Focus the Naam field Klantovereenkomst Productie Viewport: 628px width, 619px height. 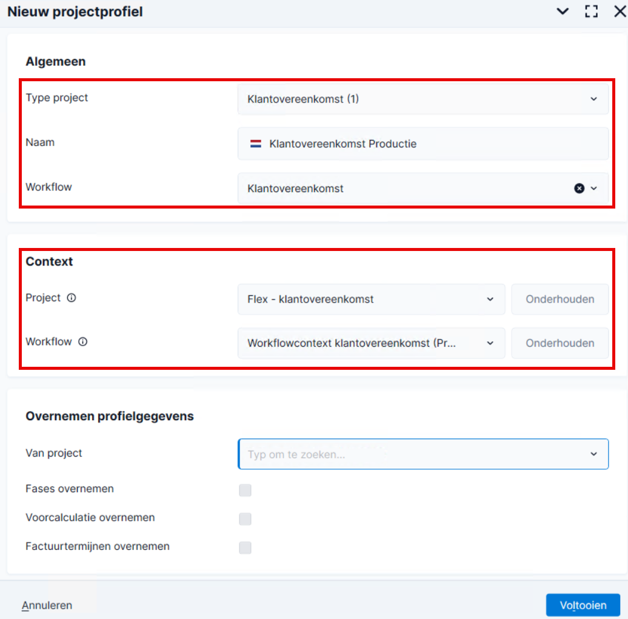423,144
